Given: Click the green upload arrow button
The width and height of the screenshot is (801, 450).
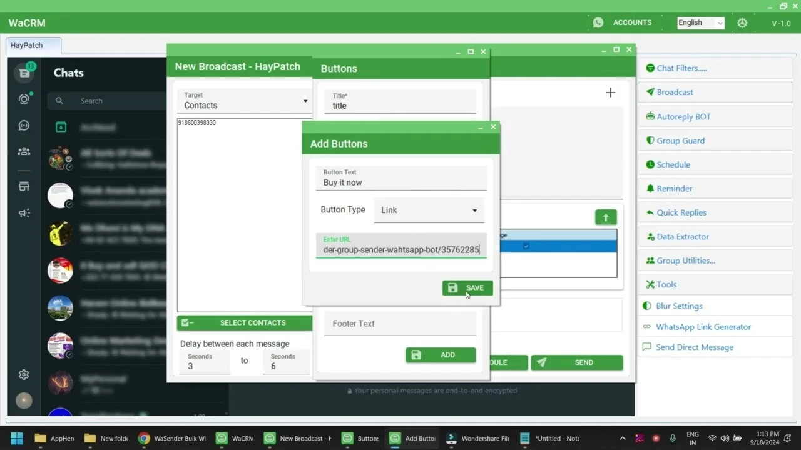Looking at the screenshot, I should pyautogui.click(x=606, y=217).
